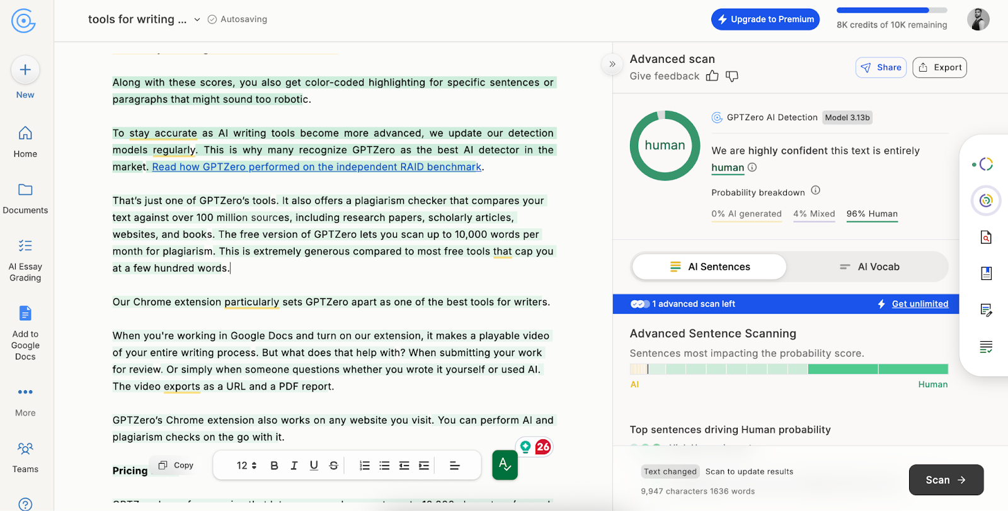Screen dimensions: 1008x511
Task: Click the 'Pricing' heading in document
Action: tap(130, 471)
